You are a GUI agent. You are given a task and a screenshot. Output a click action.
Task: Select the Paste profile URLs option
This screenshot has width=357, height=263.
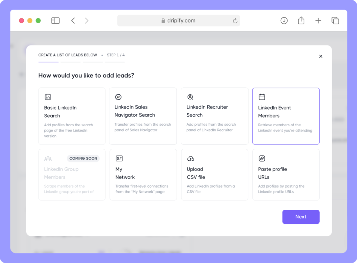(286, 175)
